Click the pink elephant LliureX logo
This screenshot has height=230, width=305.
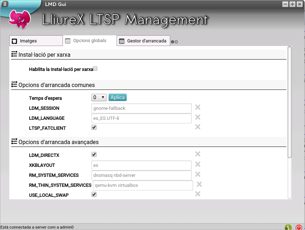point(20,20)
